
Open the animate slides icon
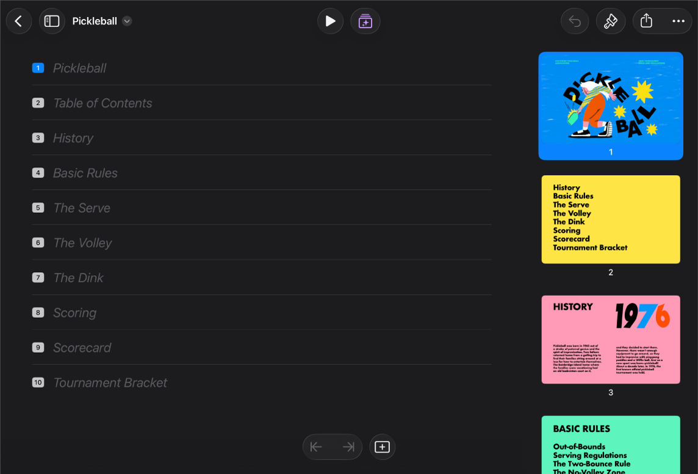(365, 21)
